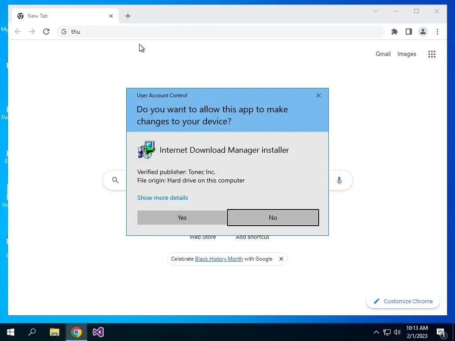Open the Google apps grid

click(x=432, y=54)
